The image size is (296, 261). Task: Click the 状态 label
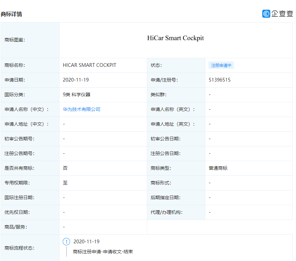[x=156, y=65]
